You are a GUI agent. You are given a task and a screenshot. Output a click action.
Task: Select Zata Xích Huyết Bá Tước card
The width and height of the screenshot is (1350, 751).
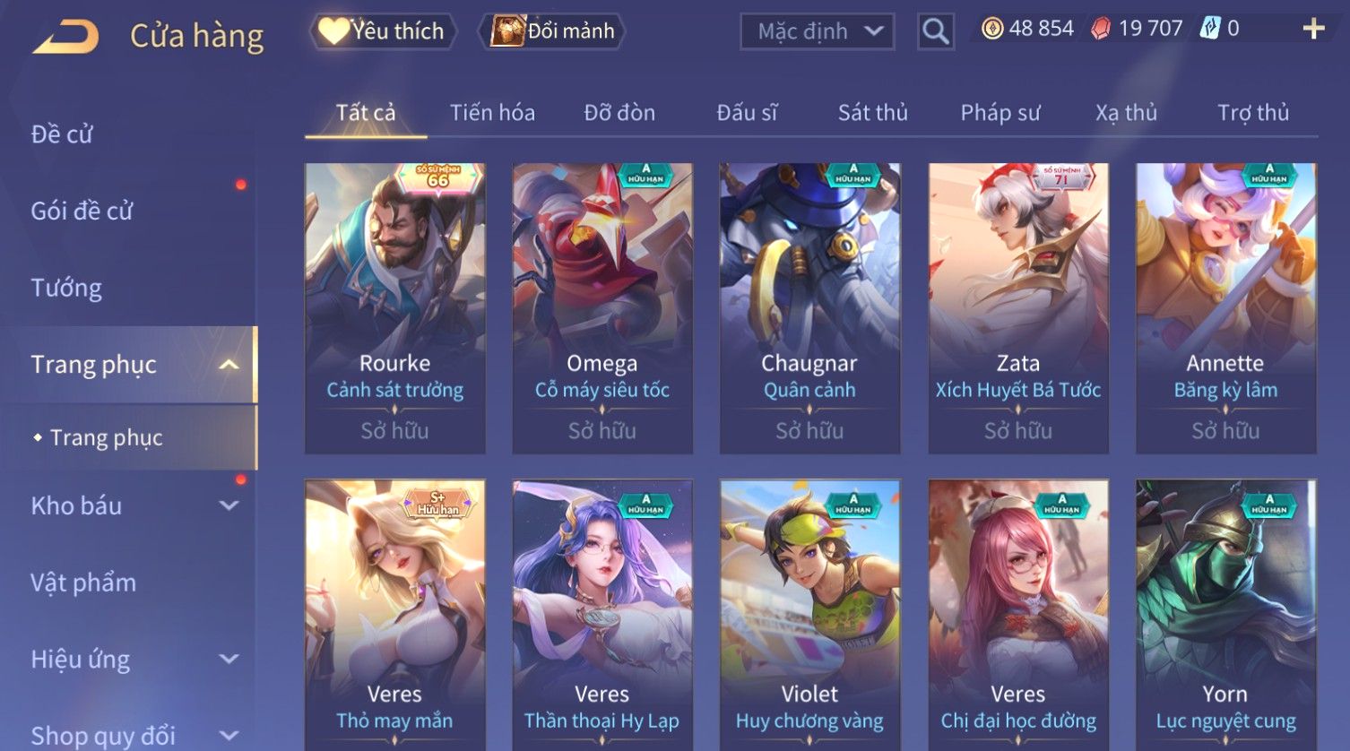point(1018,308)
